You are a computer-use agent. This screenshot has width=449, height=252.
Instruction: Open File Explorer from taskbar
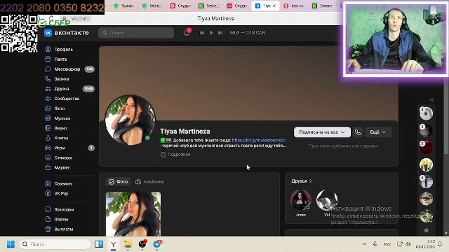pos(128,244)
